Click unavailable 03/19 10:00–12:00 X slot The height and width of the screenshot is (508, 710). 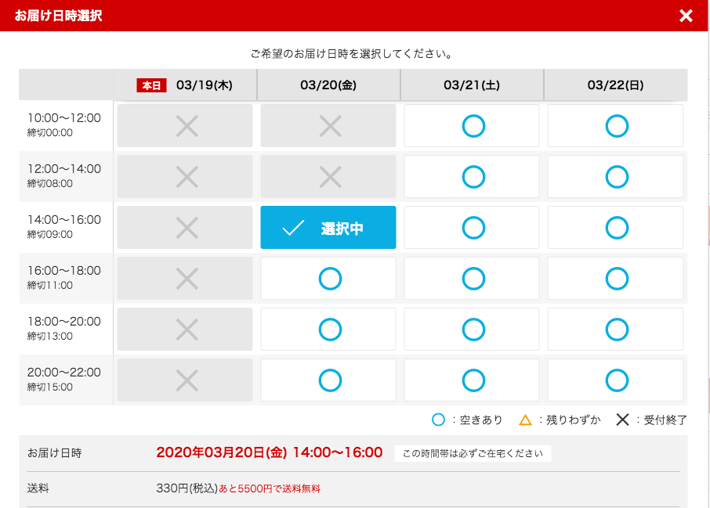[186, 126]
